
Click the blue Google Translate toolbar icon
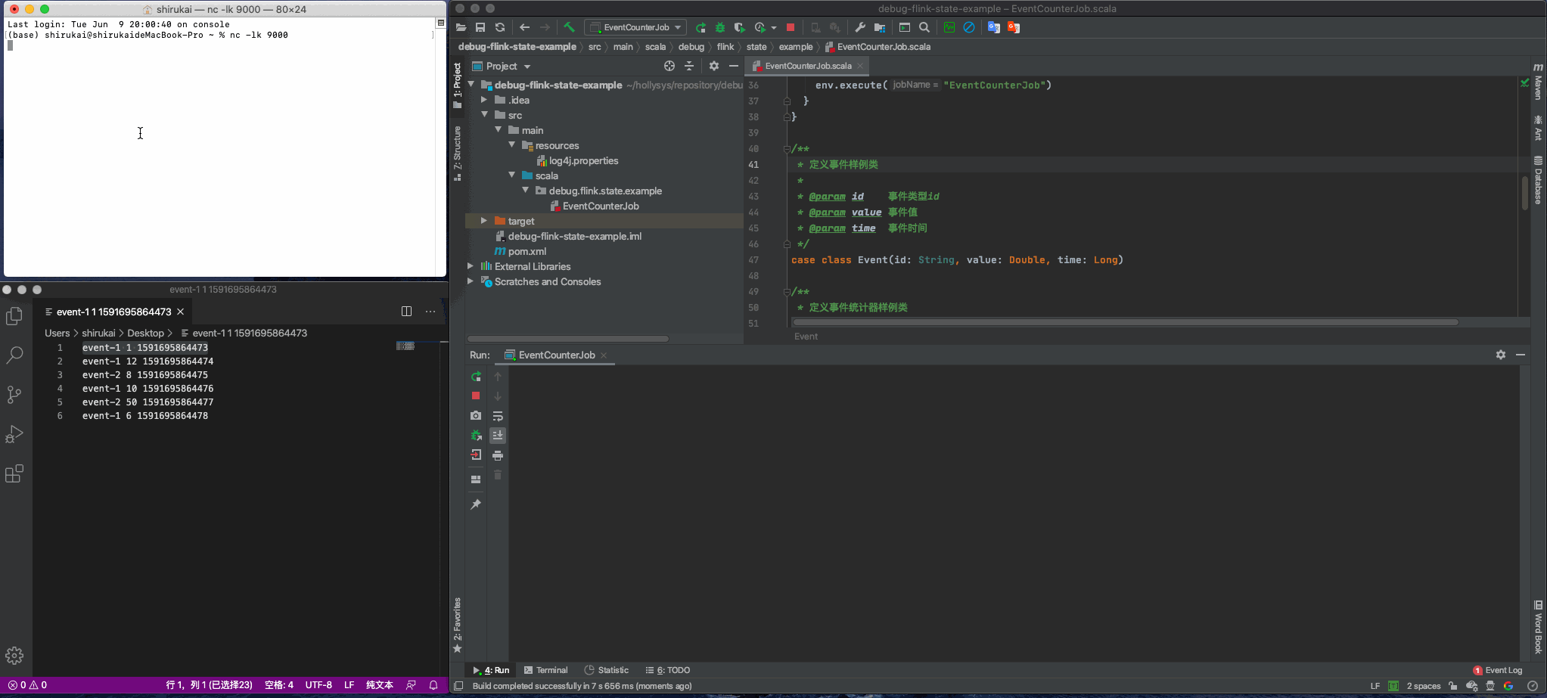point(994,27)
